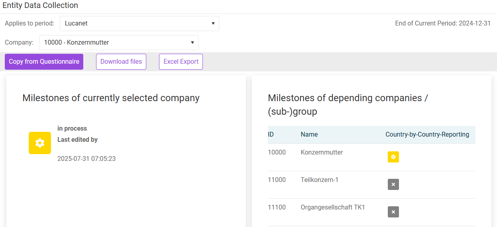Image resolution: width=497 pixels, height=227 pixels.
Task: Click the Entity Data Collection page title
Action: pos(40,6)
